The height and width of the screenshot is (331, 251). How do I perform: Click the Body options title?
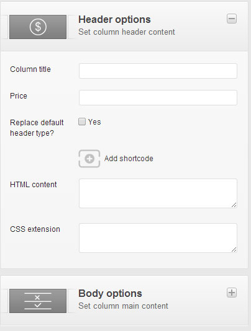tap(110, 293)
